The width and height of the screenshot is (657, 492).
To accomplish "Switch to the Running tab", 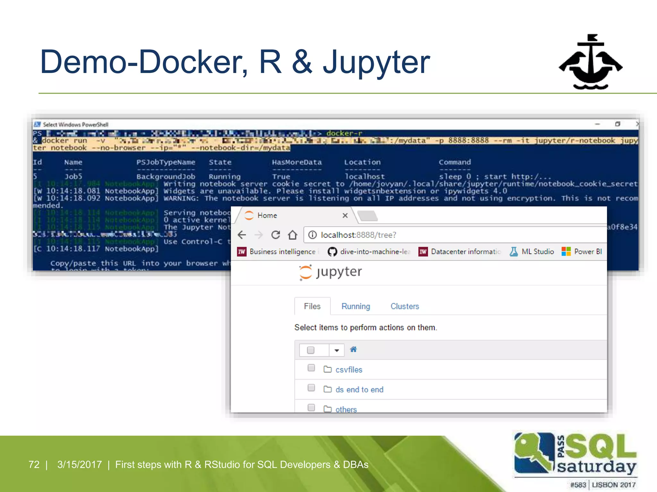I will (356, 306).
